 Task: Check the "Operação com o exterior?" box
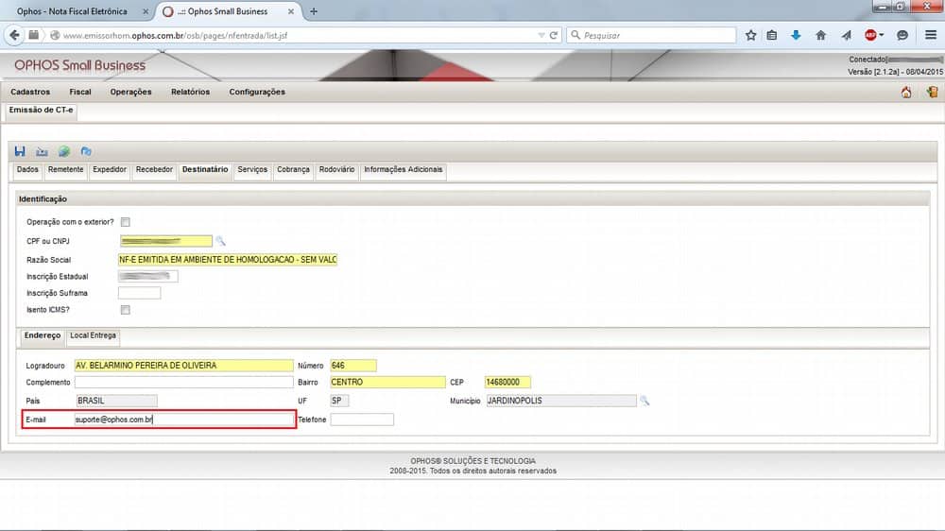[125, 222]
